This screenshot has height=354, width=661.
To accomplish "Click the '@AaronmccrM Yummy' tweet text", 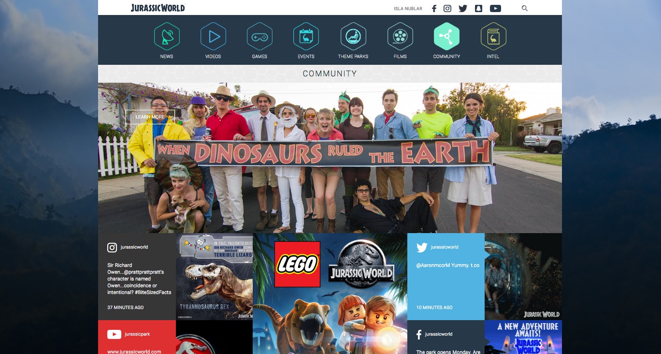I will [x=448, y=265].
